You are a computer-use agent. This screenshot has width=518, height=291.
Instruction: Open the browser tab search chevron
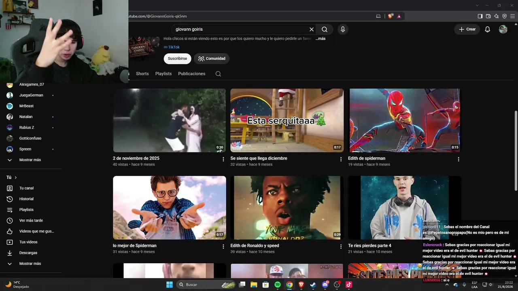click(x=478, y=5)
